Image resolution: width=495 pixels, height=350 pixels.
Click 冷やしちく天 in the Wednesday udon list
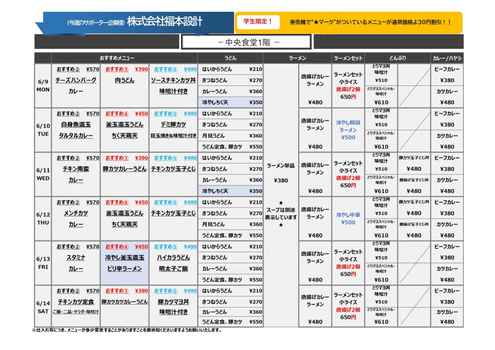[215, 191]
